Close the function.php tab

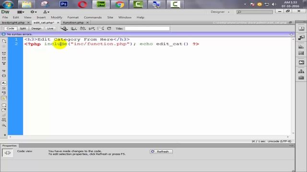coord(87,22)
